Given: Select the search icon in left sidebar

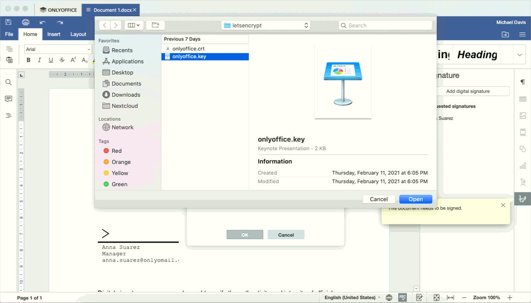Looking at the screenshot, I should tap(8, 82).
